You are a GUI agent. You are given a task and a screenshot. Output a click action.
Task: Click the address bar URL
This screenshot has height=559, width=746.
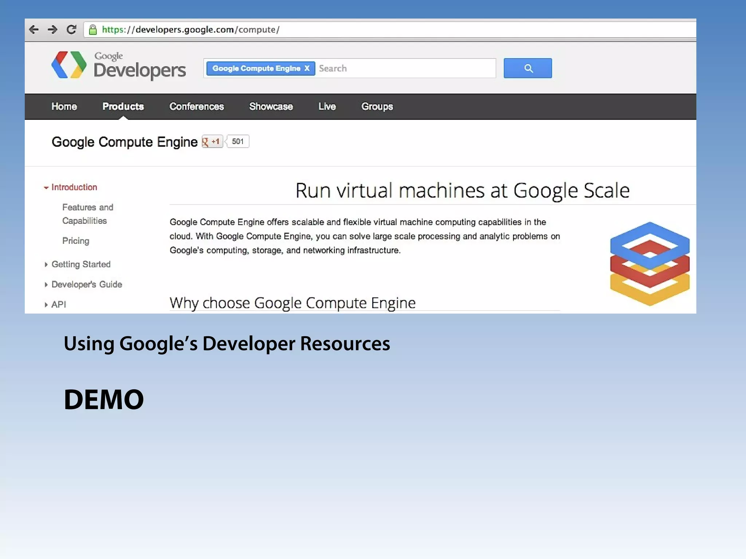pos(191,29)
